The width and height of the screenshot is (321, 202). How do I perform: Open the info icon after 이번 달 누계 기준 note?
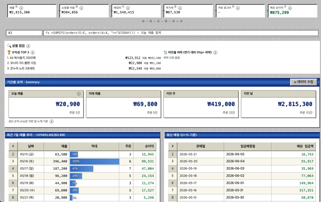tap(52, 121)
